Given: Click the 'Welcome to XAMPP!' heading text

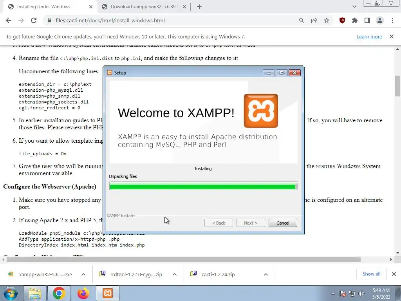Looking at the screenshot, I should [x=176, y=113].
